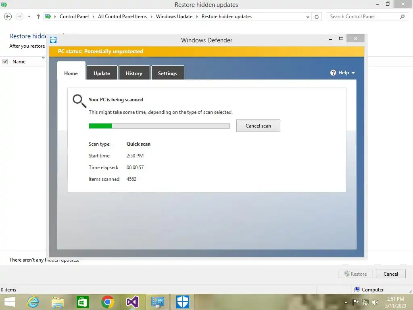413x310 pixels.
Task: Open the address bar history dropdown
Action: click(308, 17)
